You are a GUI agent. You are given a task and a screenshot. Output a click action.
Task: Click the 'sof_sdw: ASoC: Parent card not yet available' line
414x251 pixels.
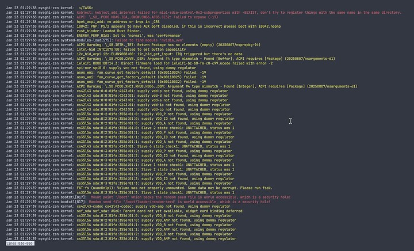[x=124, y=211]
